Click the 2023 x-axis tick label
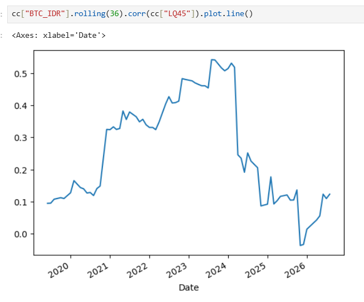The image size is (364, 302). [177, 270]
